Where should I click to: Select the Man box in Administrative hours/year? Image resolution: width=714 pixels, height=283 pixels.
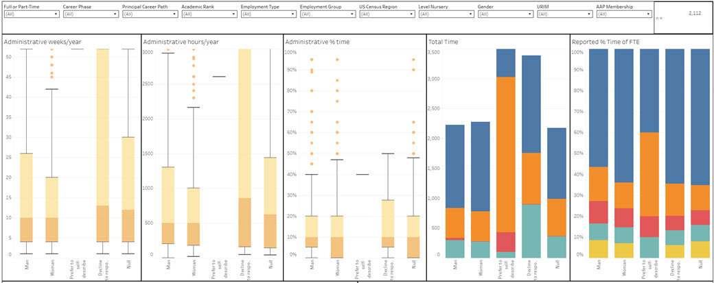168,206
